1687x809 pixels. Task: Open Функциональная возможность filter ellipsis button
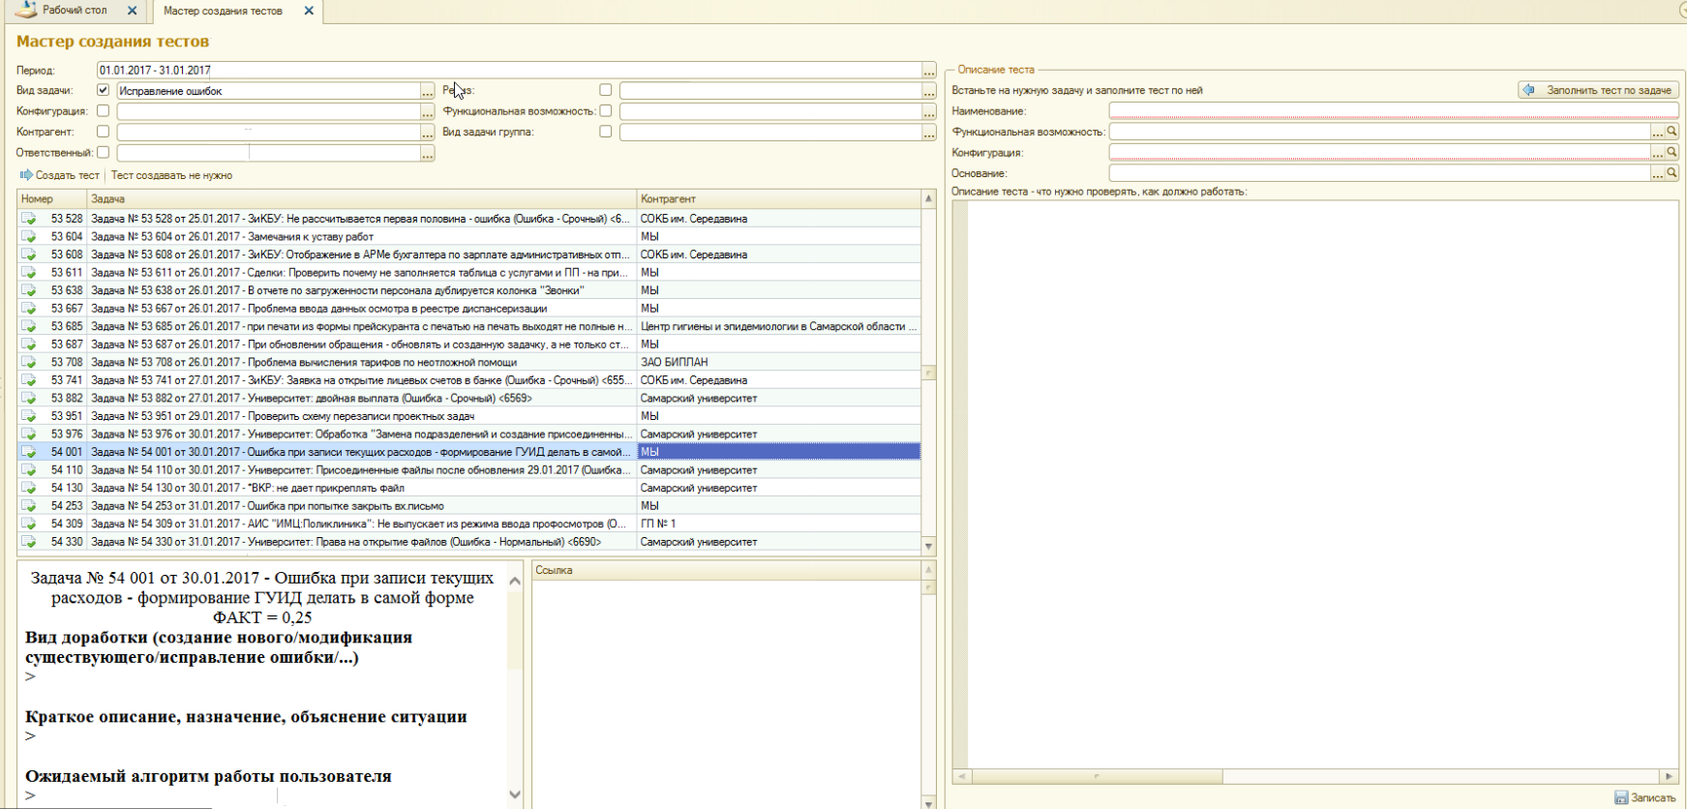(929, 112)
